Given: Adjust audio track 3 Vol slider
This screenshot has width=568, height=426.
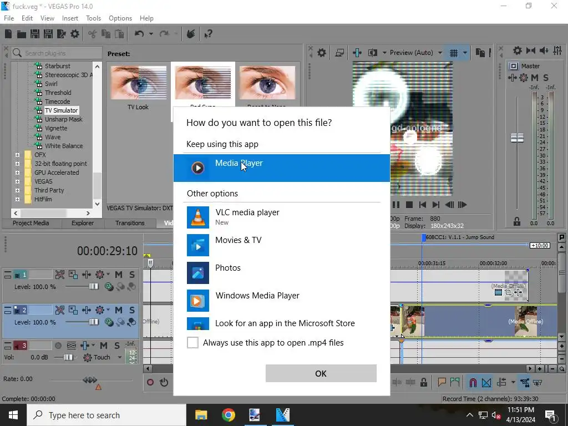Looking at the screenshot, I should coord(68,358).
